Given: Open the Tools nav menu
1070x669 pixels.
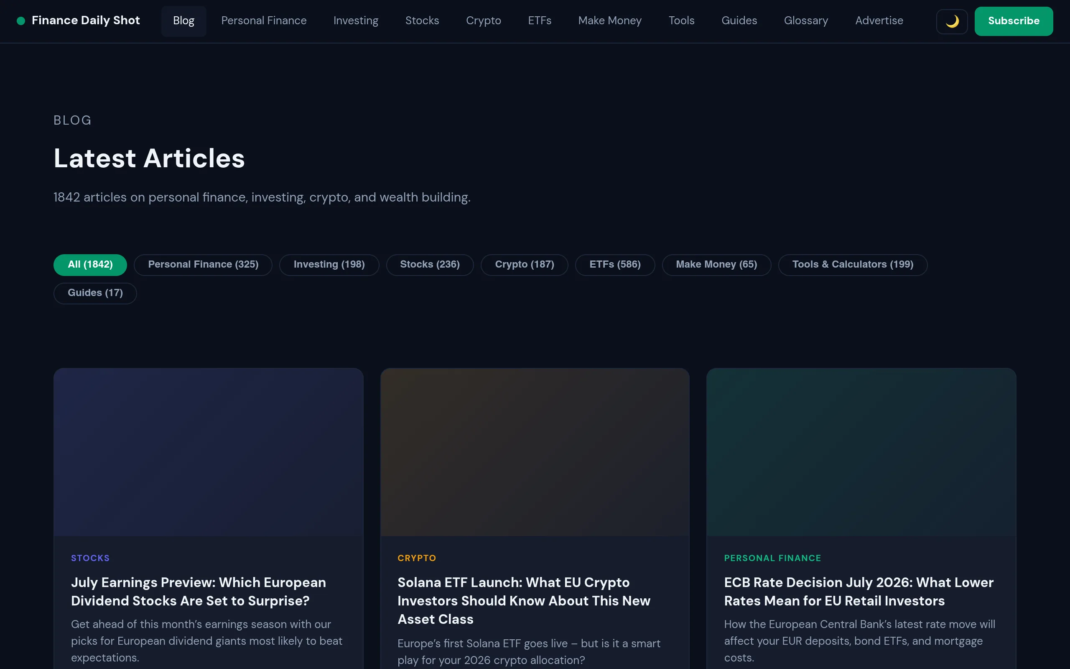Looking at the screenshot, I should pyautogui.click(x=681, y=21).
